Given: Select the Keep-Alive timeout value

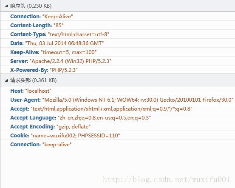Looking at the screenshot, I should [69, 52].
